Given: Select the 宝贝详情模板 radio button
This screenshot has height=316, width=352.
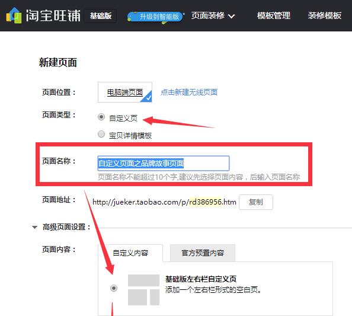Looking at the screenshot, I should (101, 135).
